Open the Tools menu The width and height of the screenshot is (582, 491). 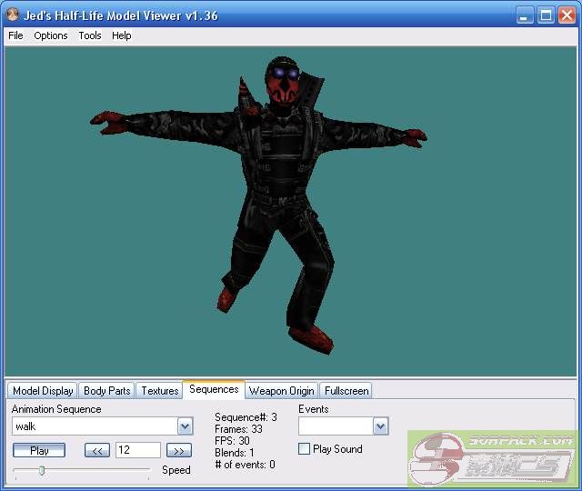[90, 35]
